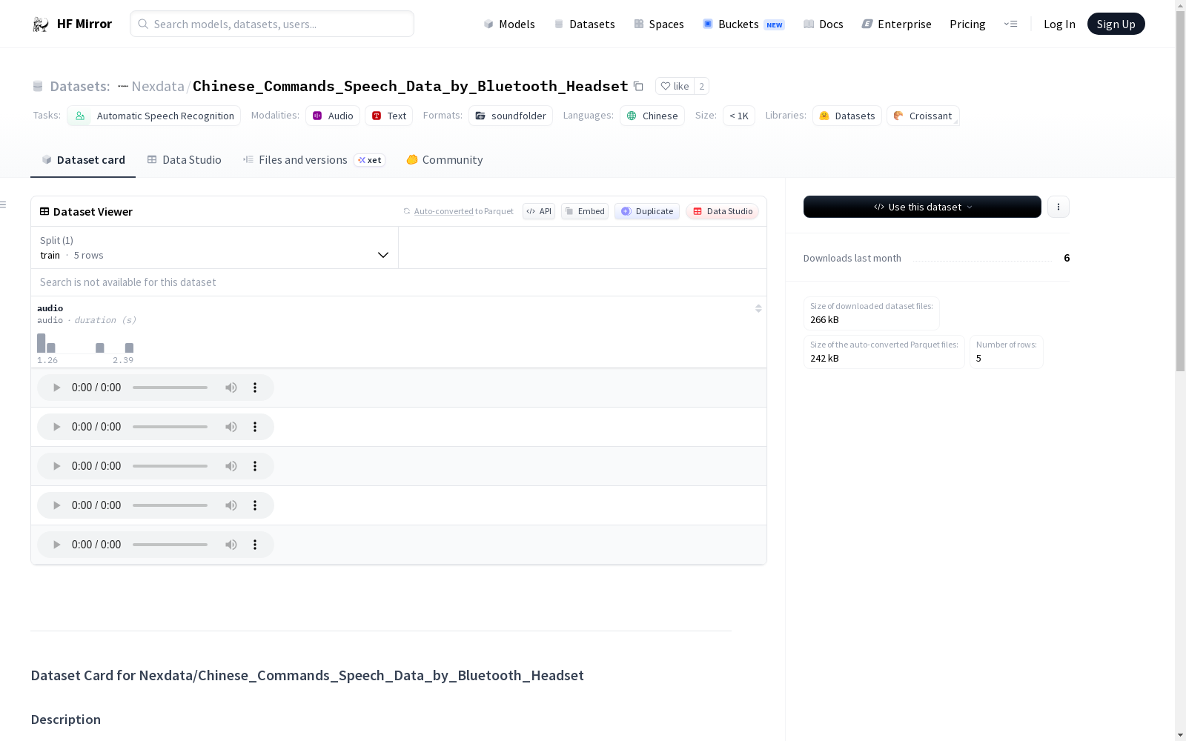1186x741 pixels.
Task: Mute the third audio player
Action: (x=231, y=466)
